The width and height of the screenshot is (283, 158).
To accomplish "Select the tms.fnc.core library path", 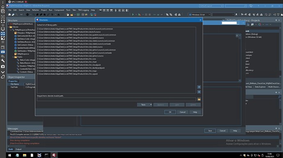I will tap(66, 59).
